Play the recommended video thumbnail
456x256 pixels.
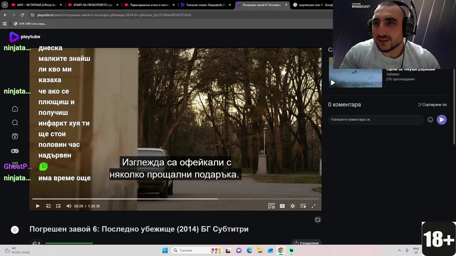[355, 78]
